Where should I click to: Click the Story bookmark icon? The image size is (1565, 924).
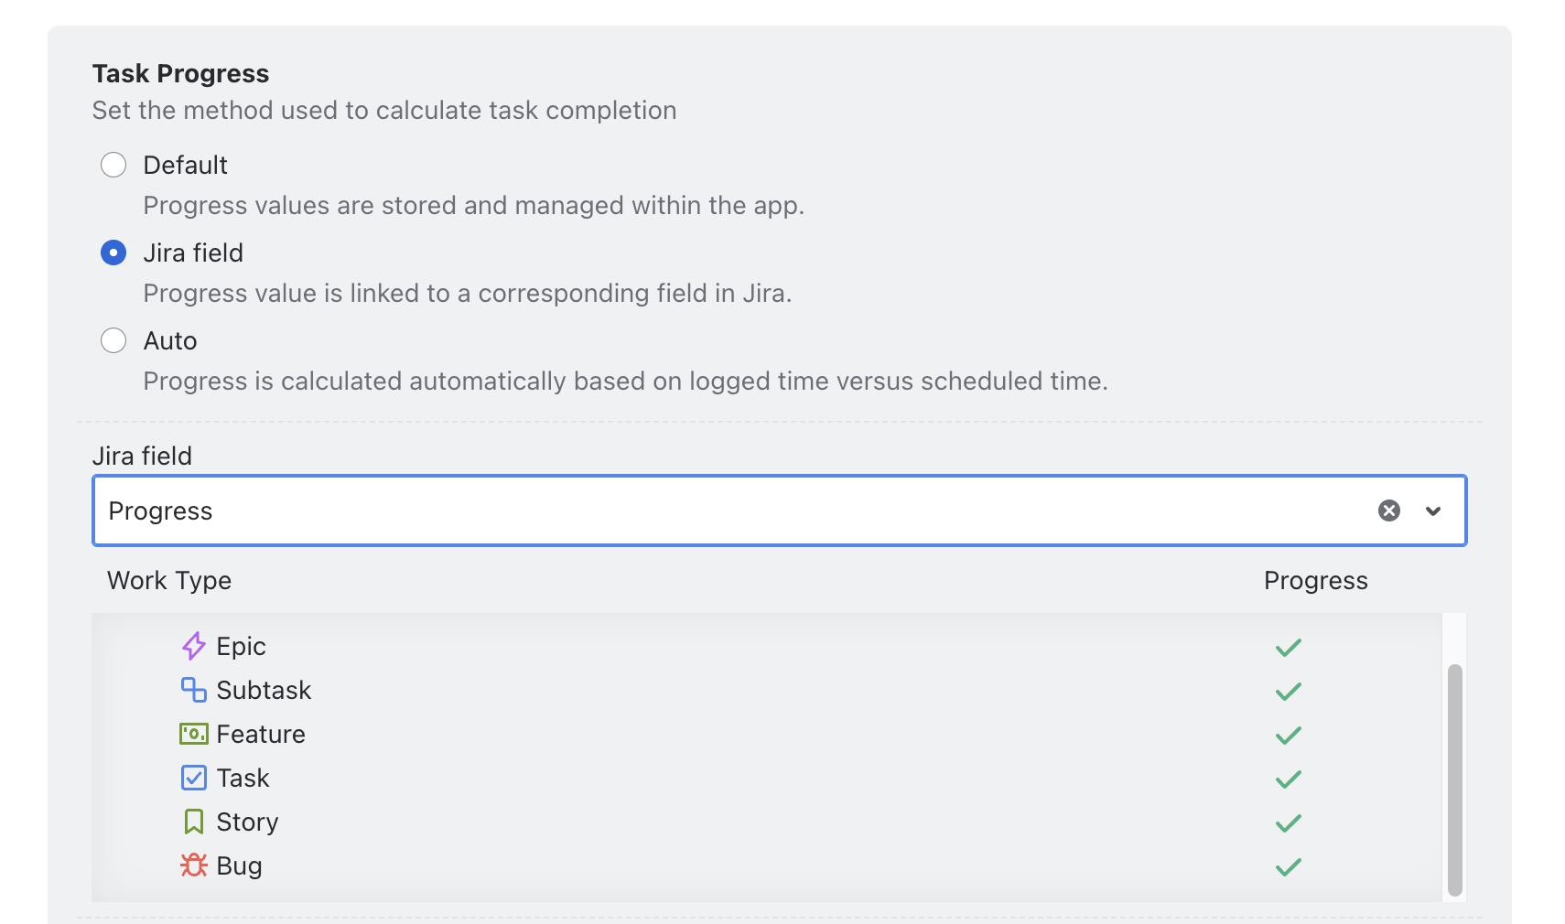pyautogui.click(x=193, y=822)
